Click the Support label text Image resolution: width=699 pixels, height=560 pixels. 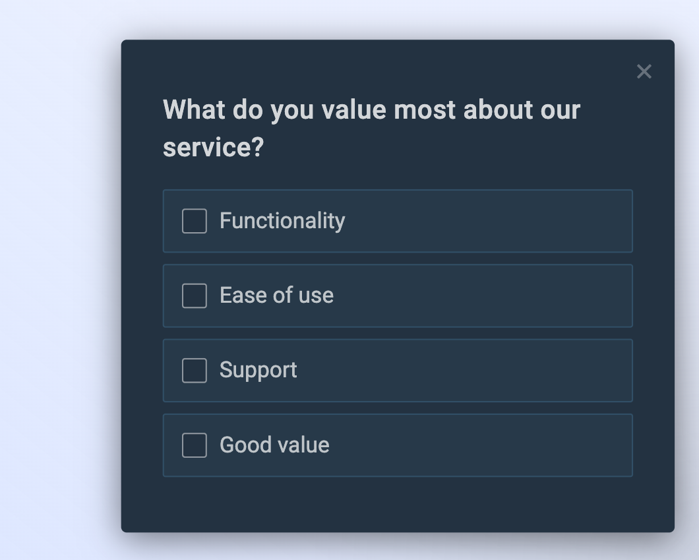pyautogui.click(x=258, y=371)
